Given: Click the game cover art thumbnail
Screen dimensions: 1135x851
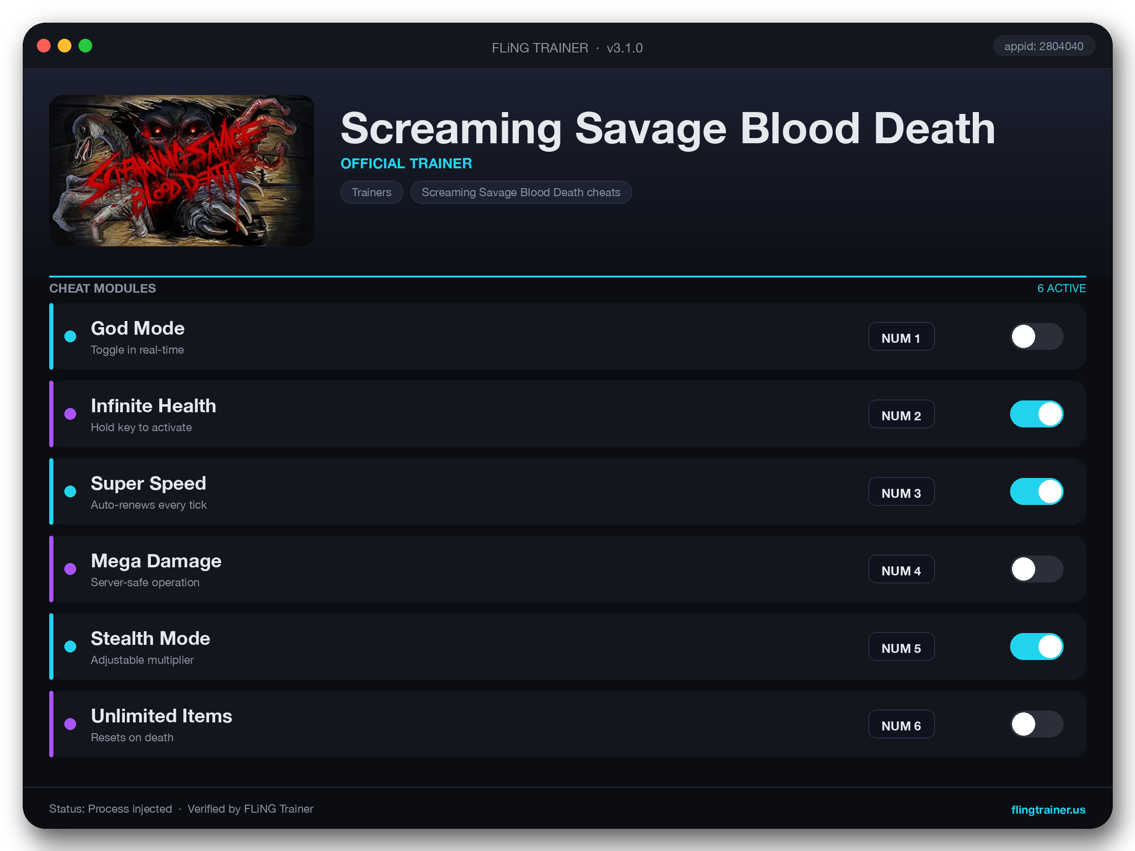Looking at the screenshot, I should pyautogui.click(x=182, y=170).
